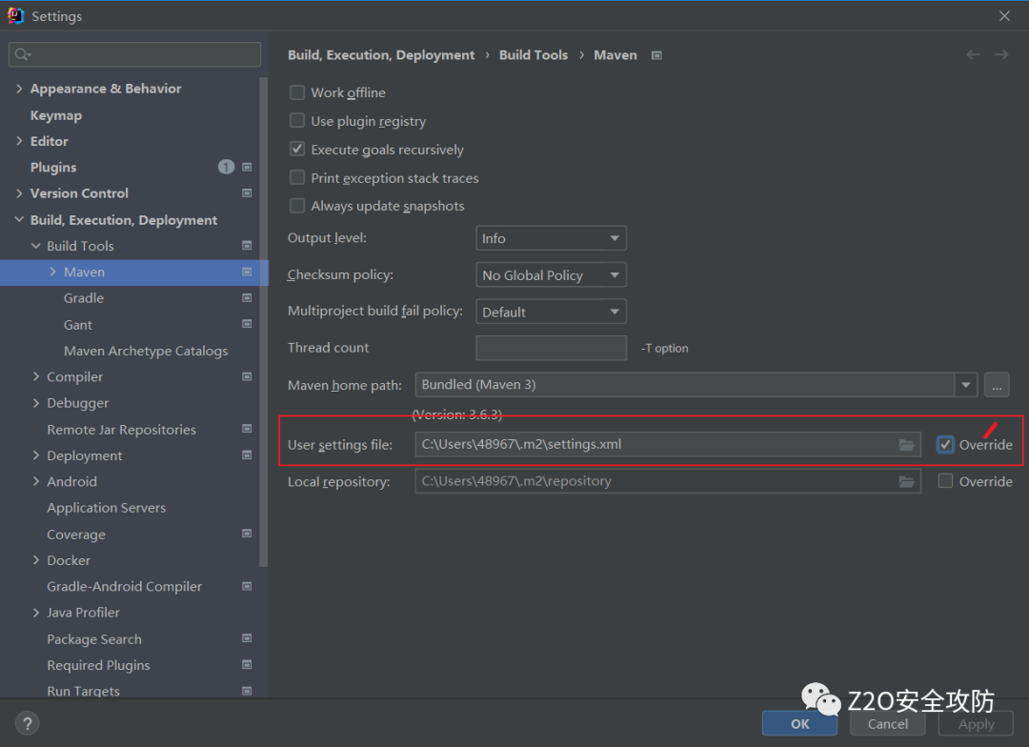Select Gradle in Build Tools

(x=83, y=298)
